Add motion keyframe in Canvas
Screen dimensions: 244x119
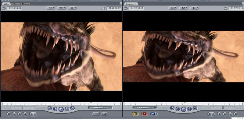click(225, 114)
